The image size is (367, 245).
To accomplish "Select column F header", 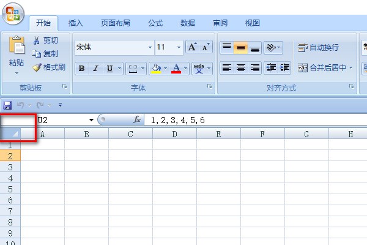I will click(x=262, y=134).
